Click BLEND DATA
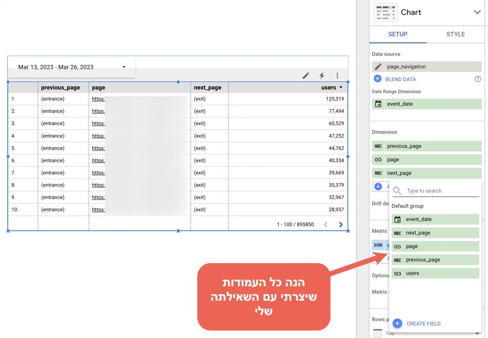 [400, 79]
